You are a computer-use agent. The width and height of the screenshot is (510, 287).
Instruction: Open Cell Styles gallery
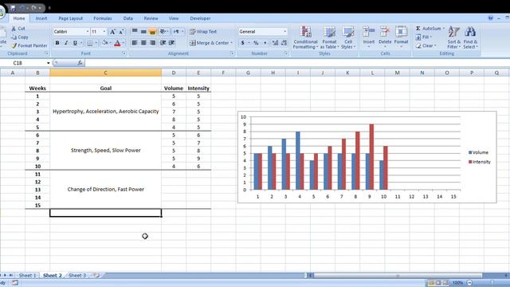(348, 37)
